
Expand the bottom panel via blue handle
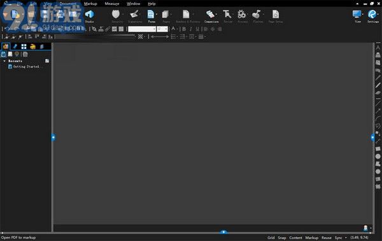(223, 232)
